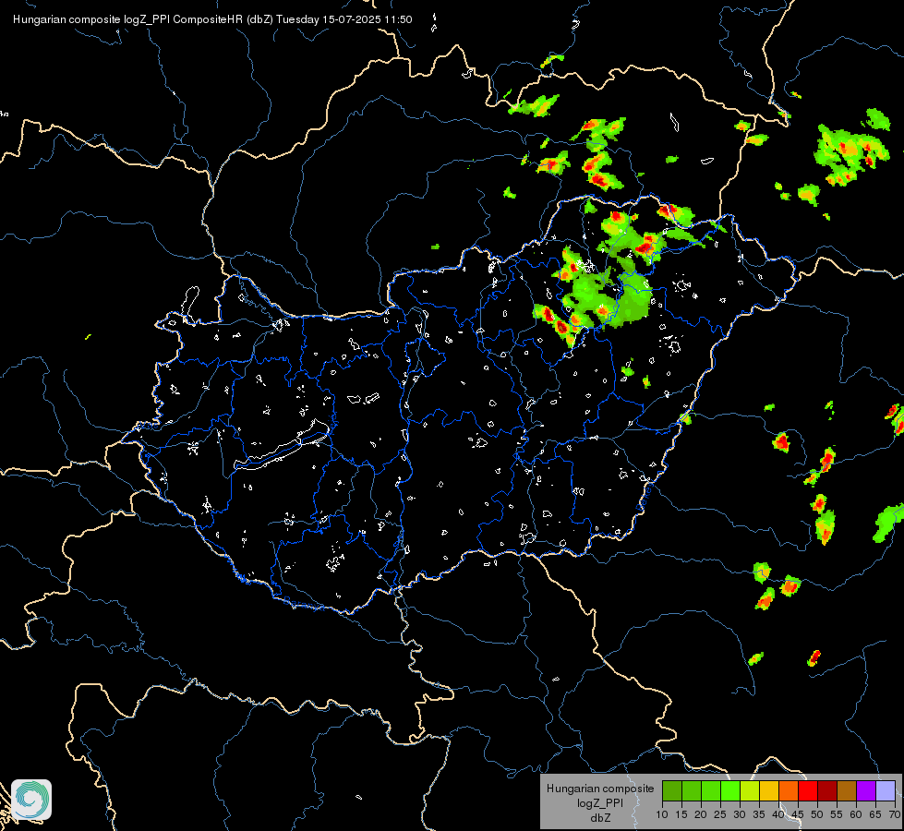904x831 pixels.
Task: Click the legend scale value '50'
Action: (x=817, y=815)
